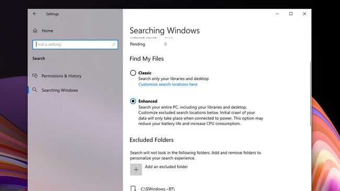This screenshot has height=191, width=340.
Task: Open Customize search locations here link
Action: pyautogui.click(x=168, y=84)
